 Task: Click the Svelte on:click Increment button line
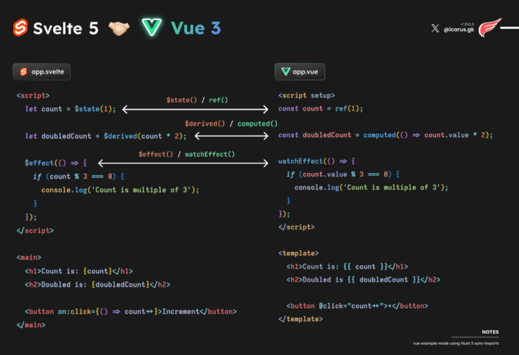point(131,312)
